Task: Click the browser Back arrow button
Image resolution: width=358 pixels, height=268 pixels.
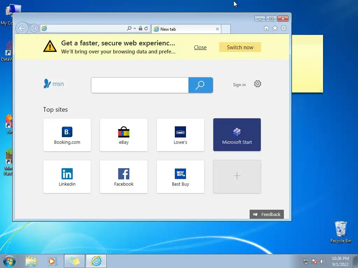Action: 22,29
